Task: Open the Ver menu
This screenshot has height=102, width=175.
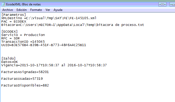Action: click(x=48, y=10)
